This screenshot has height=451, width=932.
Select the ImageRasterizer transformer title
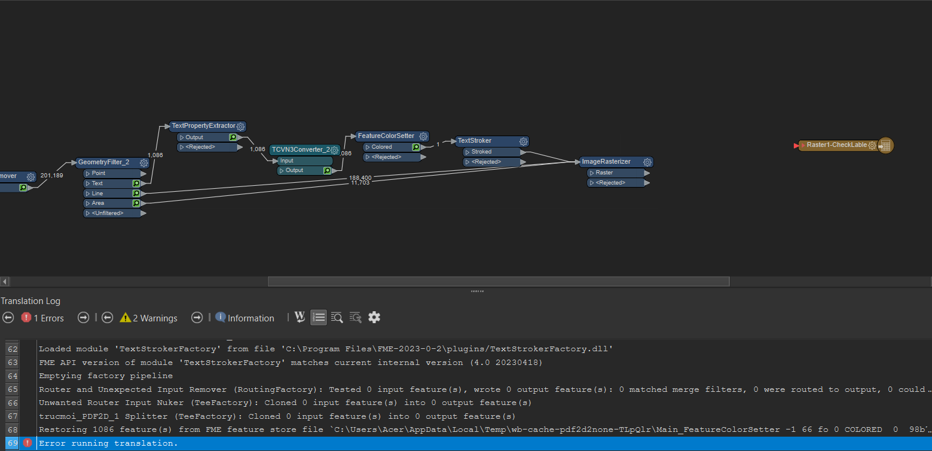pos(606,161)
